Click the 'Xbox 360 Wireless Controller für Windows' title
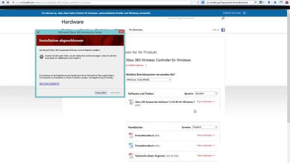This screenshot has height=163, width=290. (158, 60)
